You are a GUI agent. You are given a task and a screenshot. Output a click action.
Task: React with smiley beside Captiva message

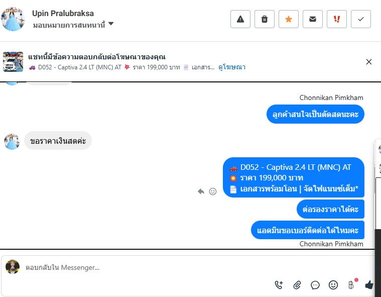(213, 191)
